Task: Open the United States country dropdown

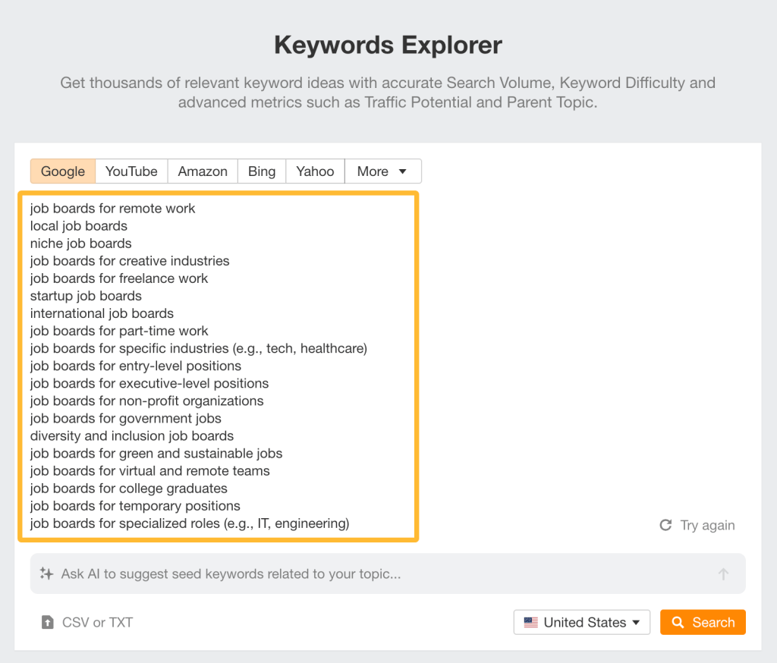Action: [x=581, y=622]
